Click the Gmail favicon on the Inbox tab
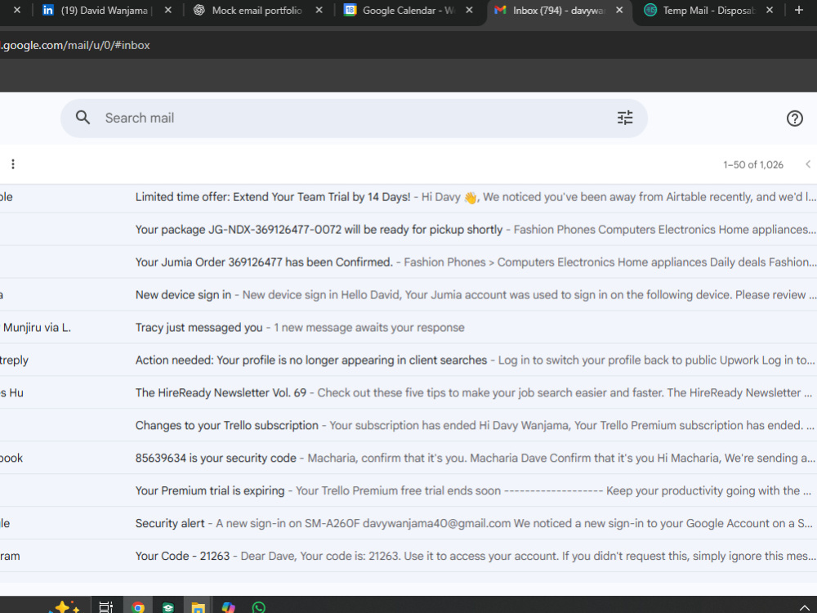Viewport: 817px width, 613px height. [500, 10]
